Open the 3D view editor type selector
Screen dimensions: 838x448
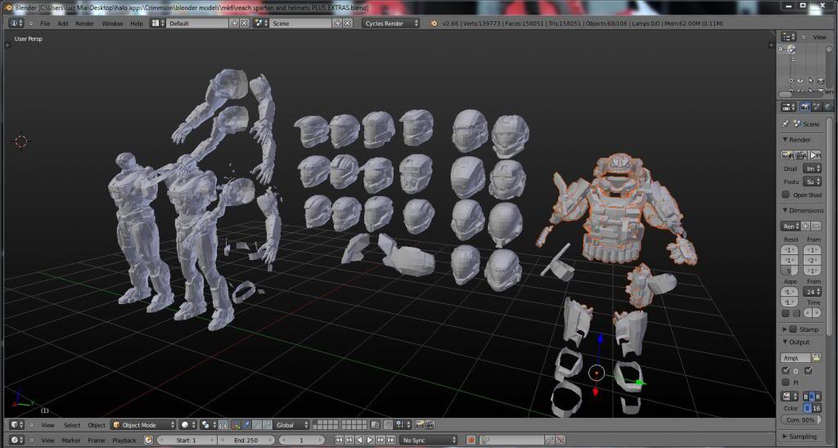(x=16, y=425)
